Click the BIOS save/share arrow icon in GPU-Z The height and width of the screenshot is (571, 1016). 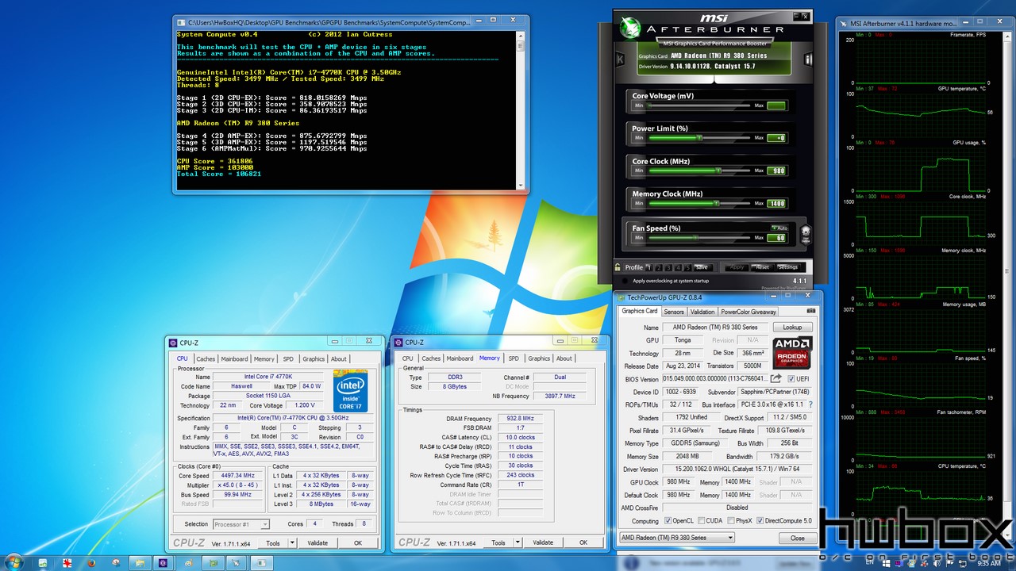coord(775,378)
